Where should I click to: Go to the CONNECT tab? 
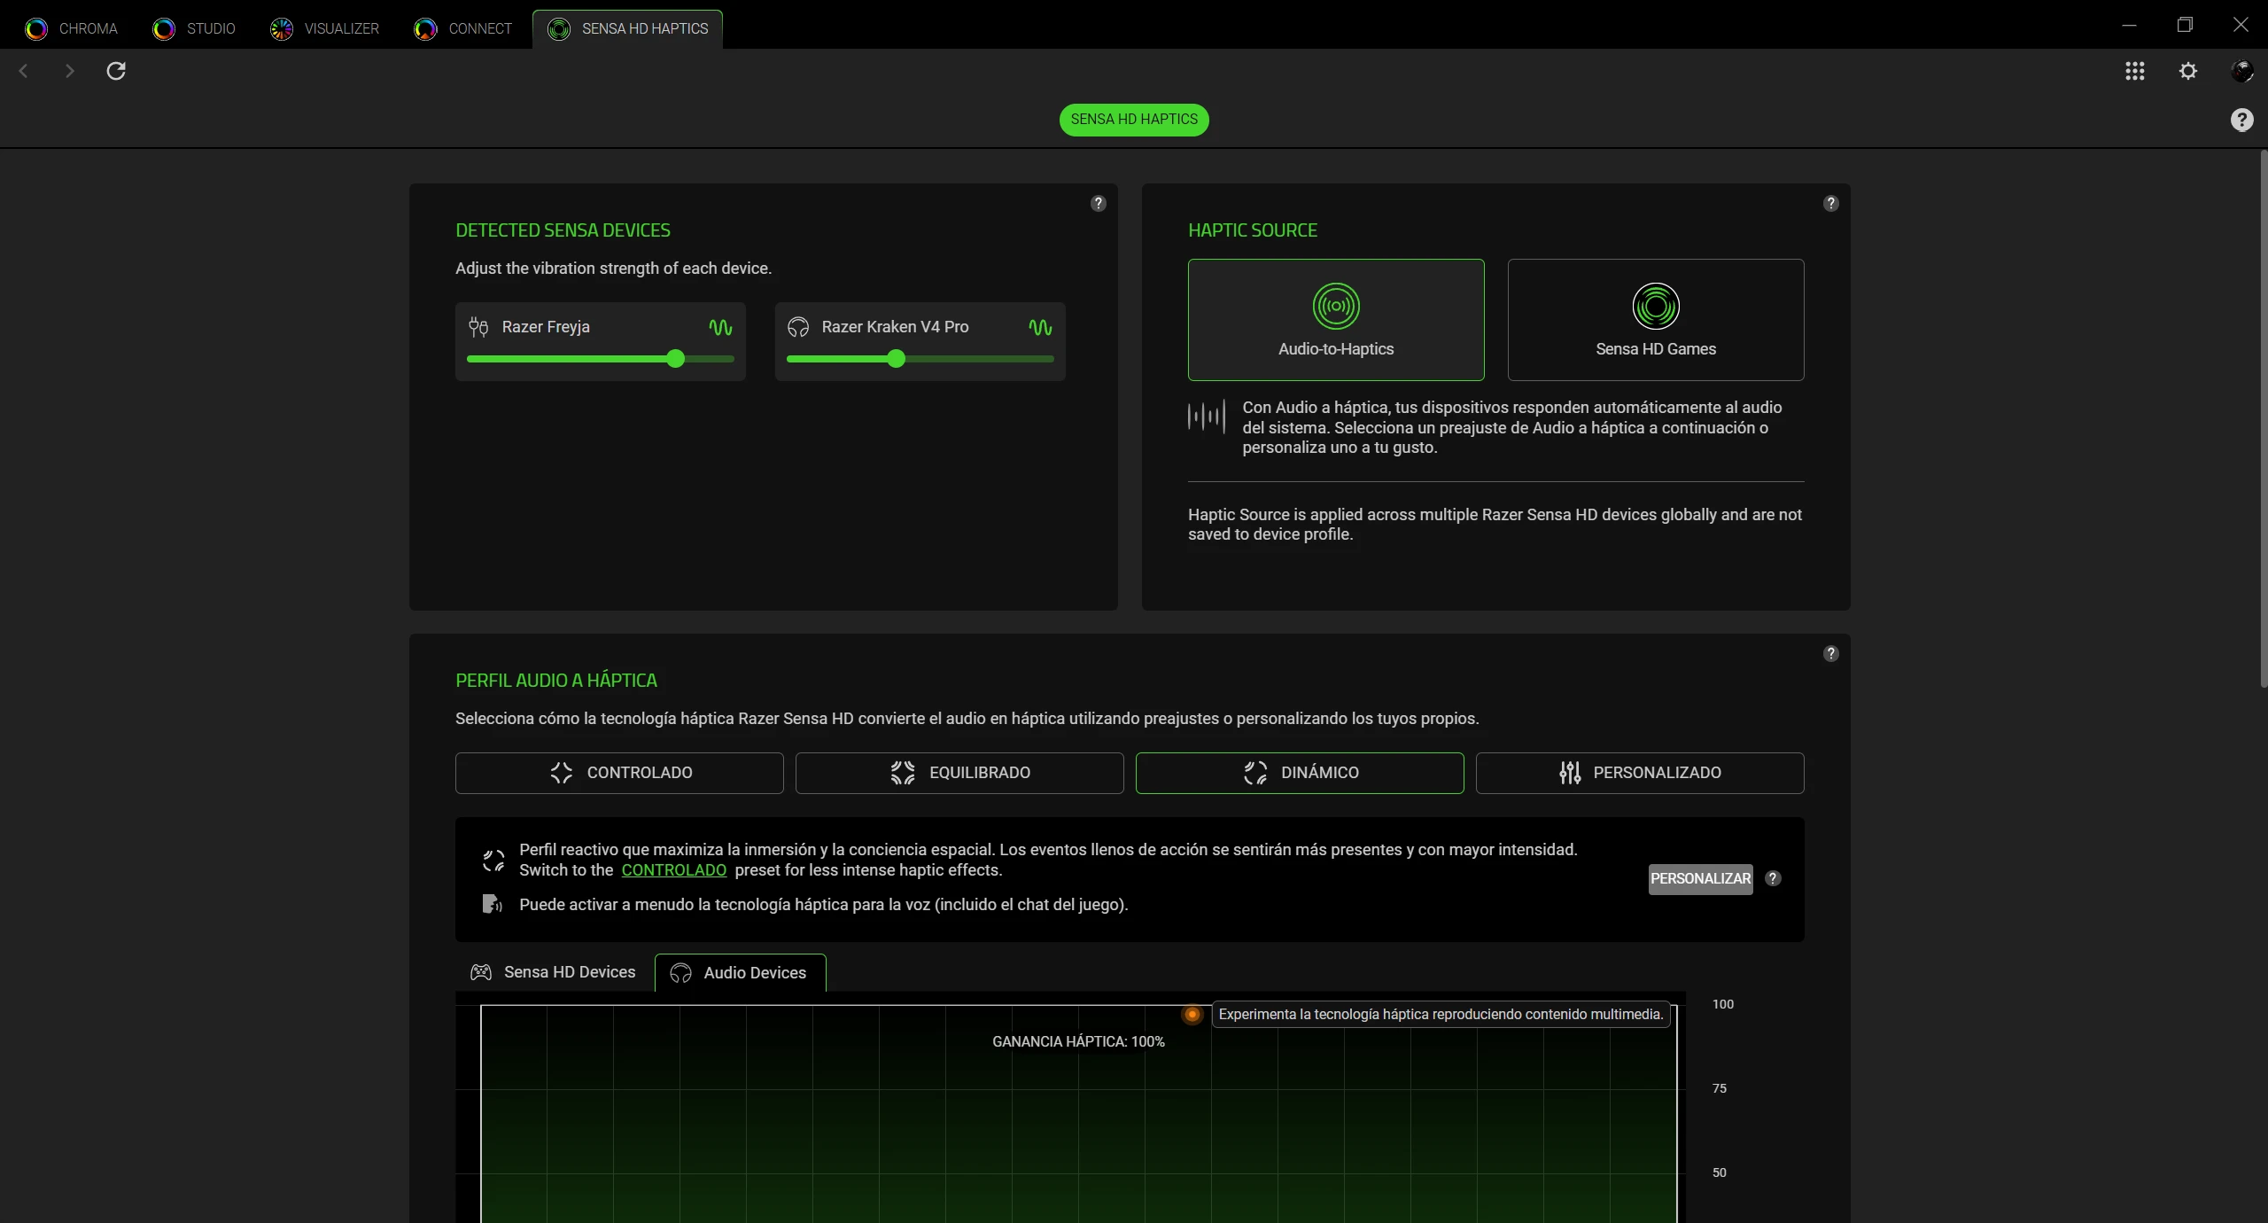pos(463,28)
